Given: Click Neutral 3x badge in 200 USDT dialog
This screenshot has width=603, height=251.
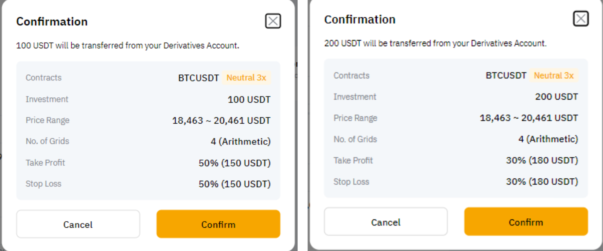Looking at the screenshot, I should pos(554,76).
